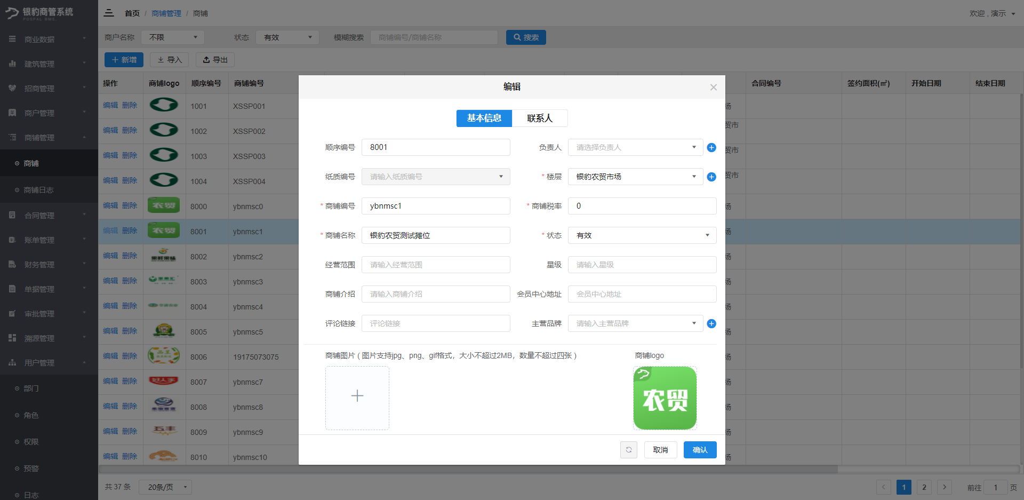Add a new 主营品牌 with plus icon

(x=711, y=323)
